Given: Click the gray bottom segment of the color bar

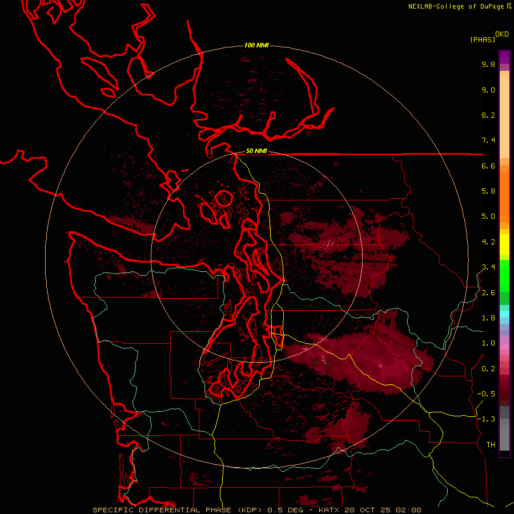Looking at the screenshot, I should tap(504, 437).
